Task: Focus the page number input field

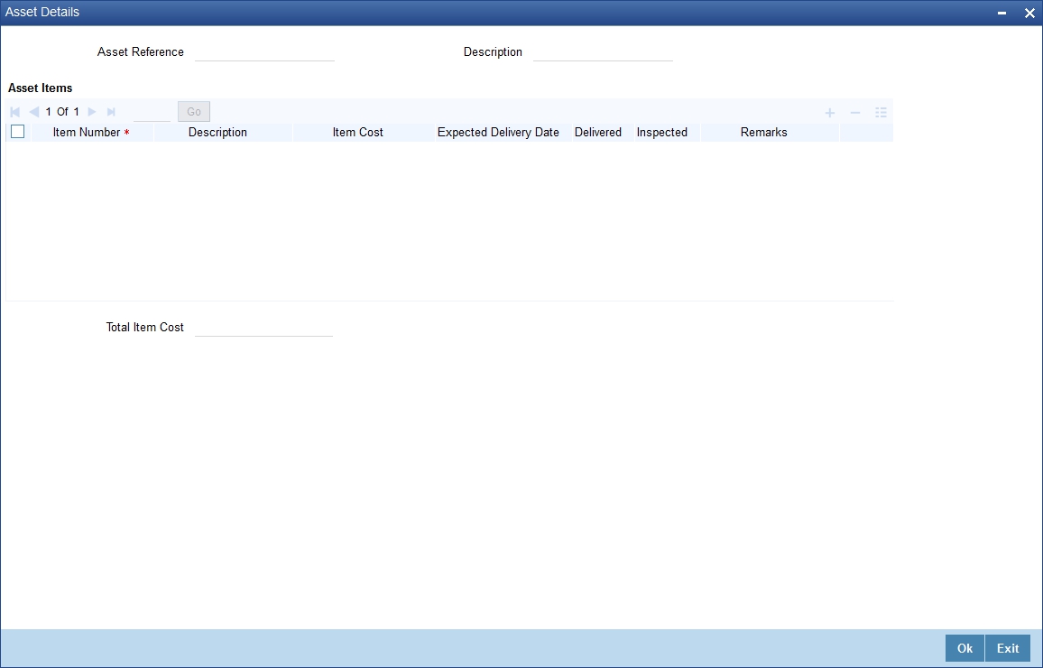Action: (x=152, y=112)
